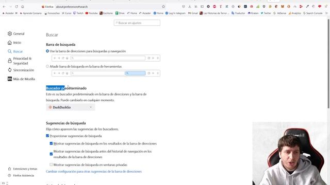Click the shield extension icon
This screenshot has height=185, width=330.
264,7
